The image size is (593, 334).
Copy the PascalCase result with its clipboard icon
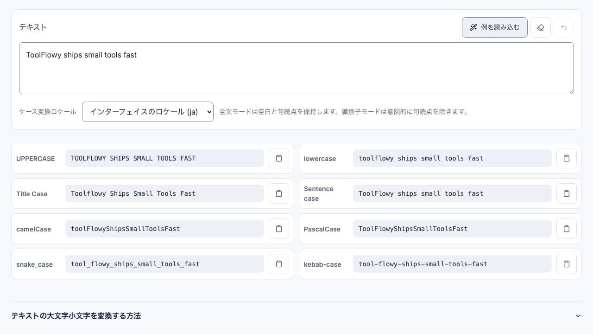pos(567,229)
